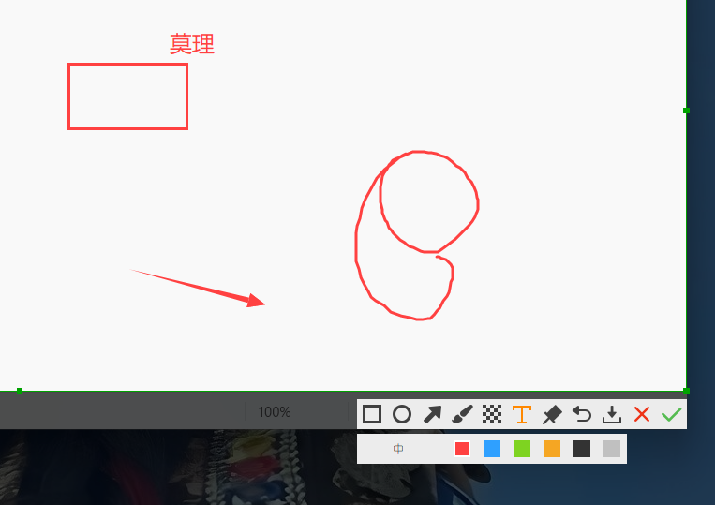Click the 100% zoom indicator

click(275, 412)
